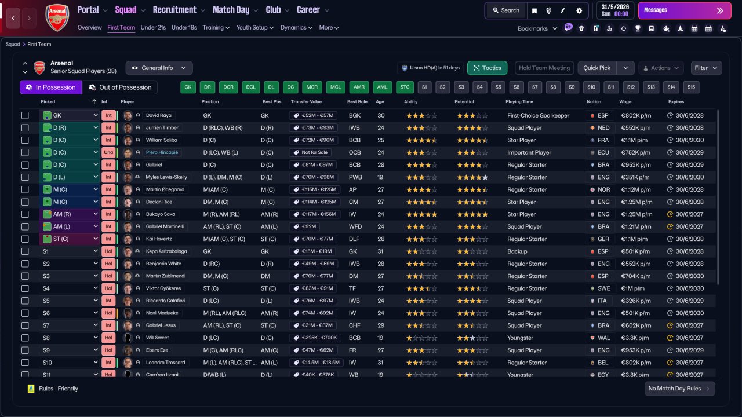Select the STC position pill
This screenshot has width=742, height=417.
[405, 87]
